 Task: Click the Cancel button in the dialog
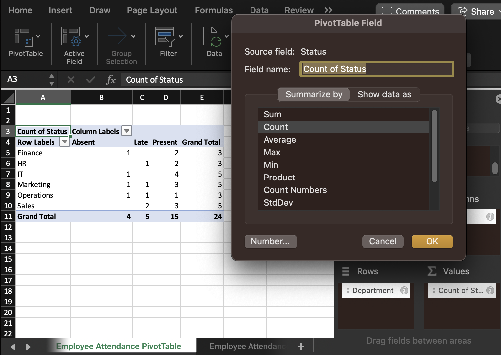point(383,242)
